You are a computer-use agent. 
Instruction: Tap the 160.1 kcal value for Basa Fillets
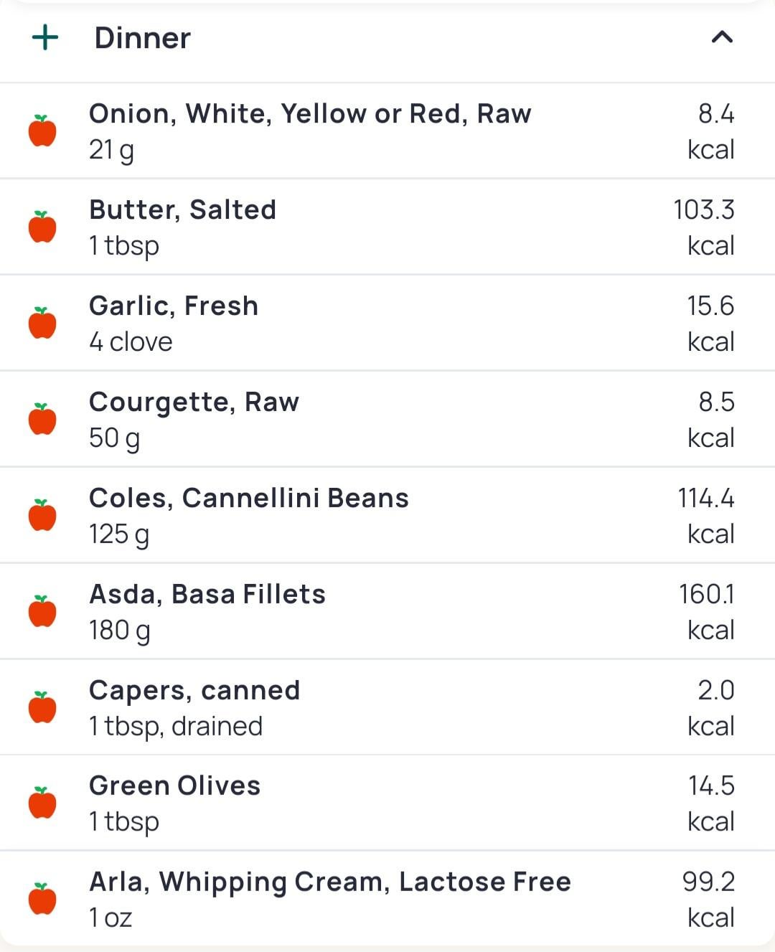tap(708, 611)
